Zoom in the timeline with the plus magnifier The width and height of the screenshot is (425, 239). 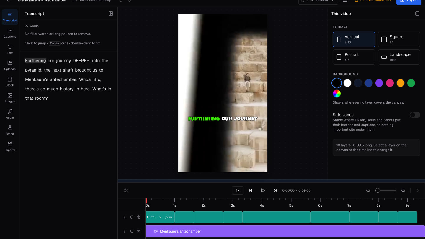[403, 190]
